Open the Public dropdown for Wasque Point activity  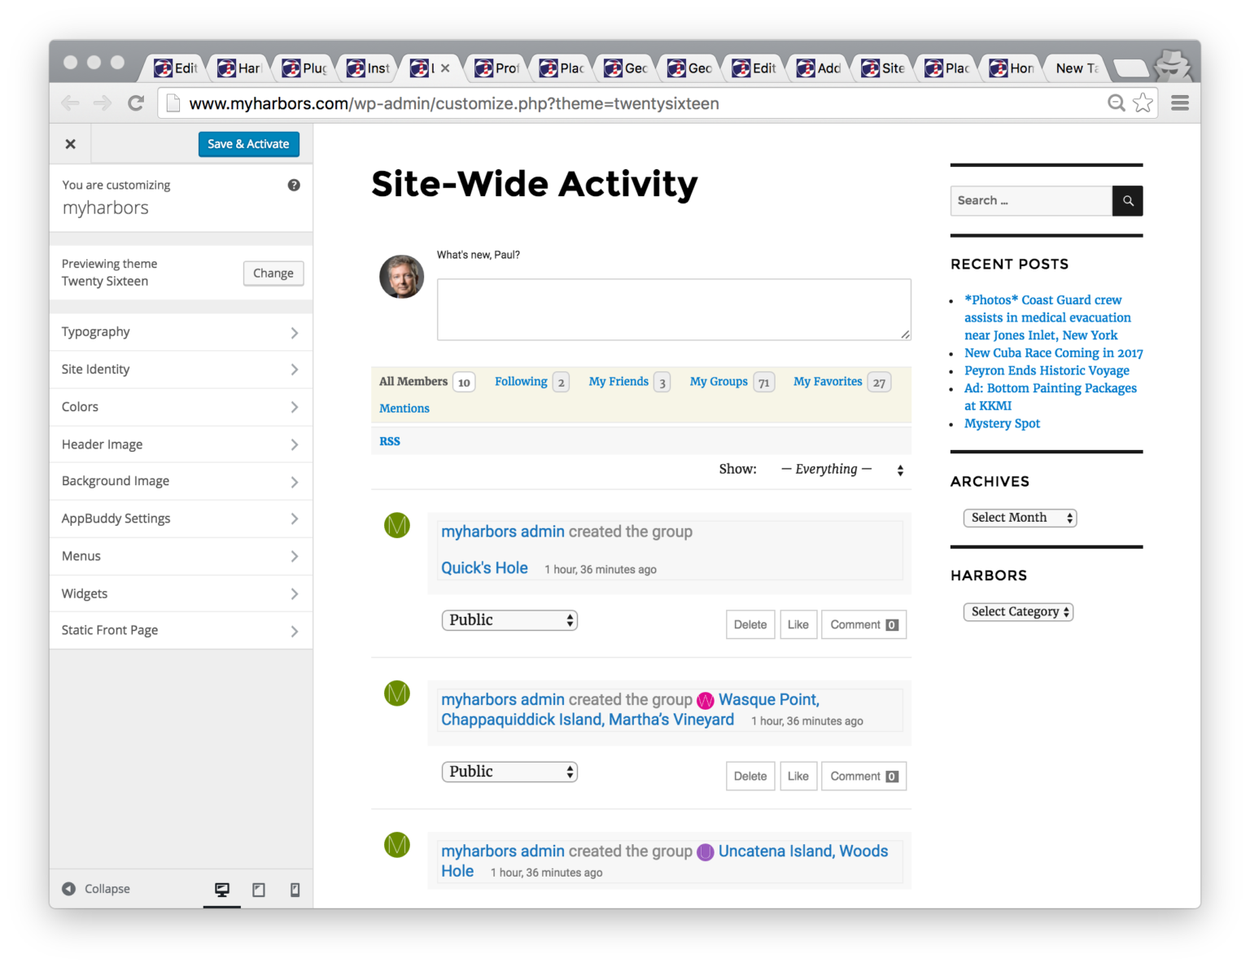pos(509,772)
